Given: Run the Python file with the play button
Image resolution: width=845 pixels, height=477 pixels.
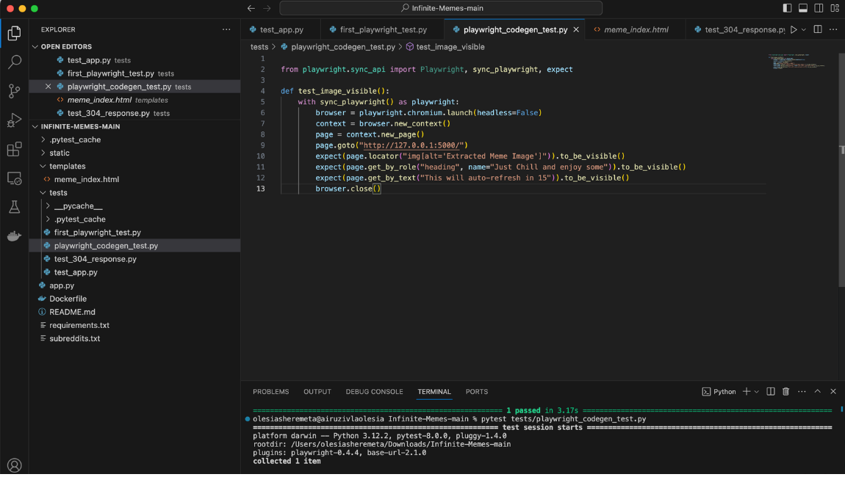Looking at the screenshot, I should [792, 29].
